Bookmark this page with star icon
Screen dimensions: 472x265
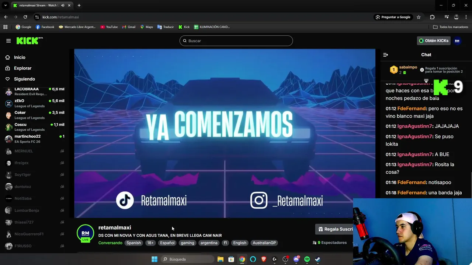click(419, 17)
